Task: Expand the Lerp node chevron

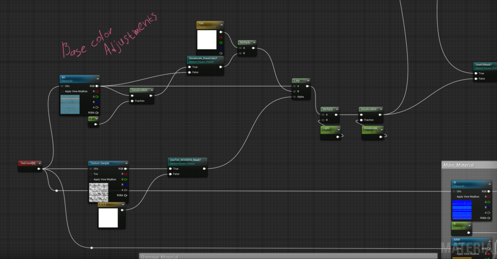Action: pos(308,81)
